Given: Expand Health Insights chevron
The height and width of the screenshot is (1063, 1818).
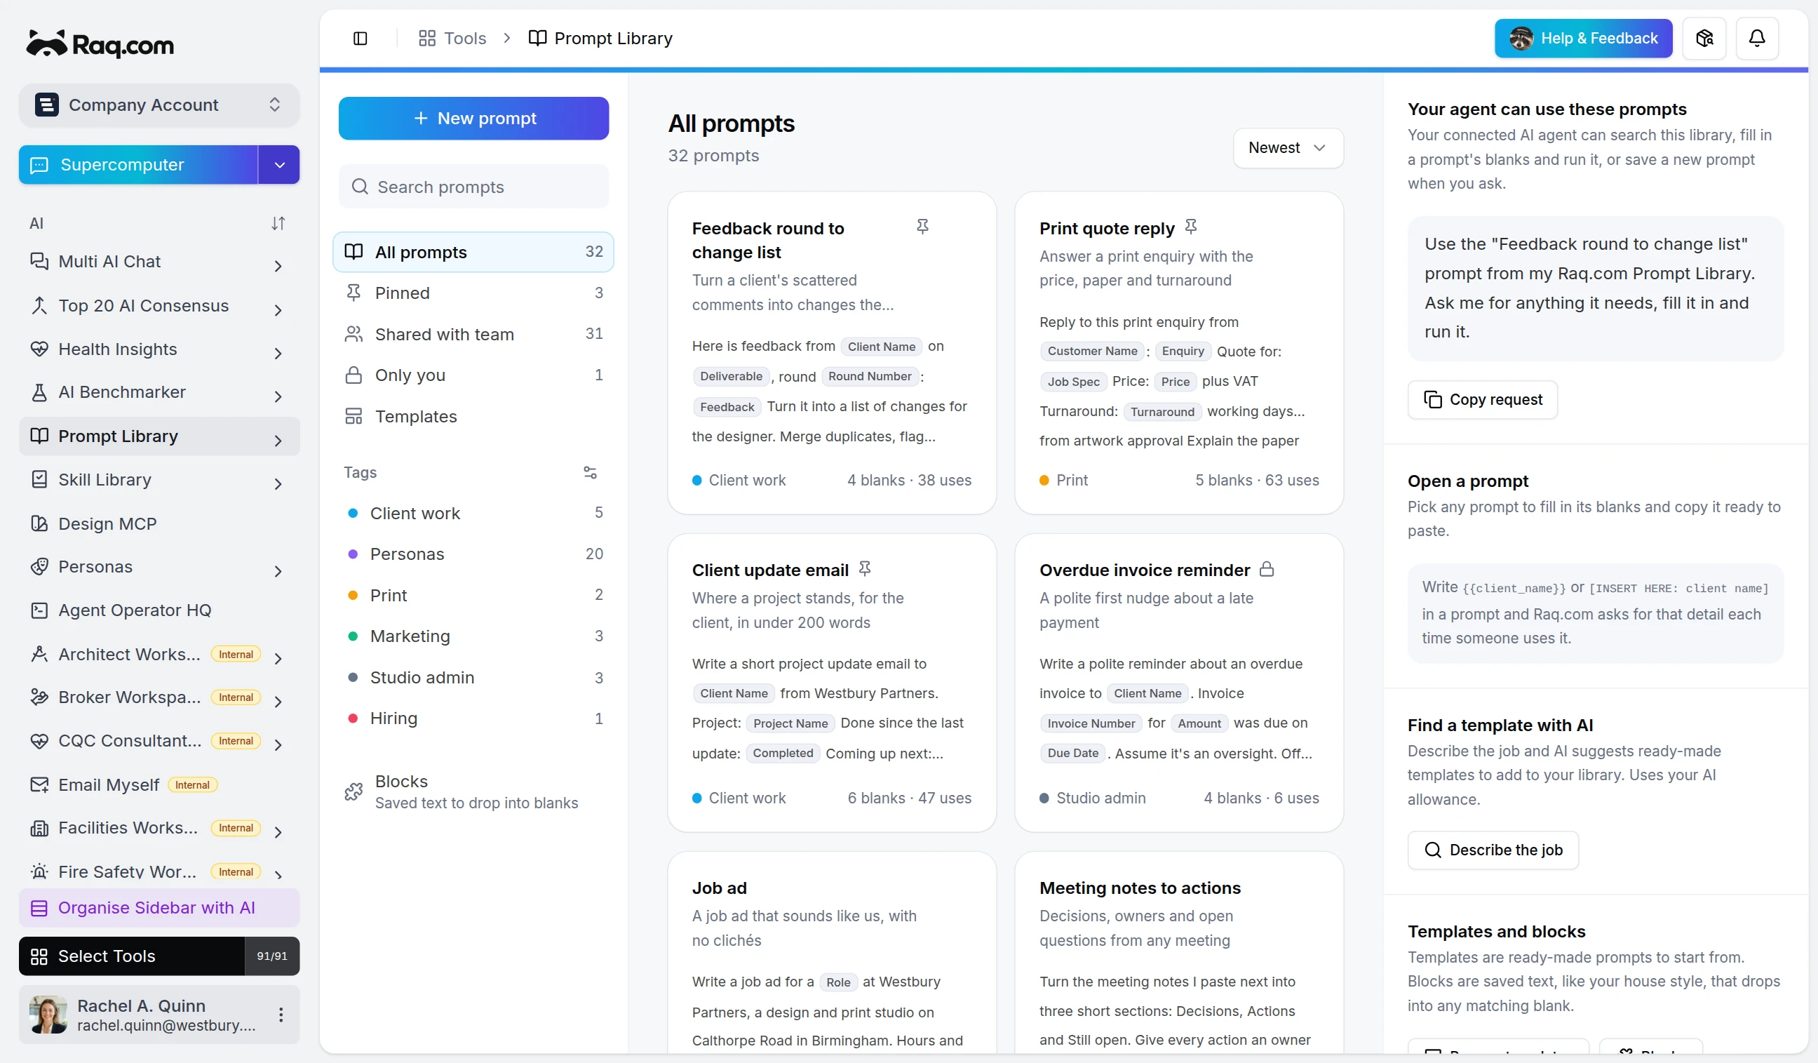Looking at the screenshot, I should pos(278,354).
